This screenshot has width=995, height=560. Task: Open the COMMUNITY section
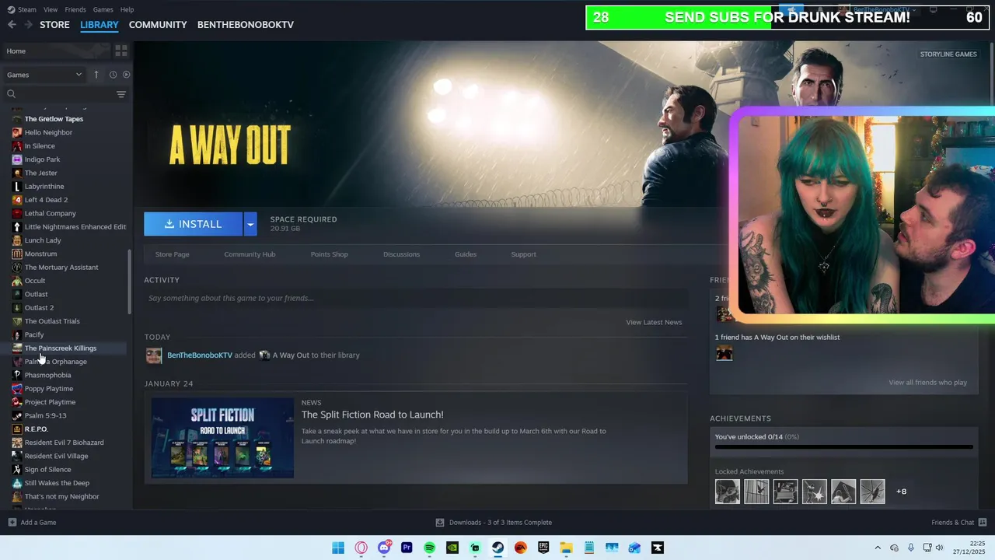158,25
